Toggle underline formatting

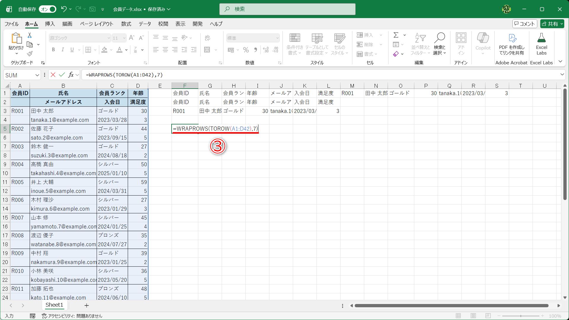72,49
